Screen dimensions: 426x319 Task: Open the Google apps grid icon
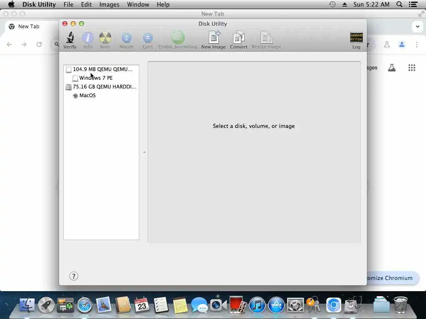411,68
